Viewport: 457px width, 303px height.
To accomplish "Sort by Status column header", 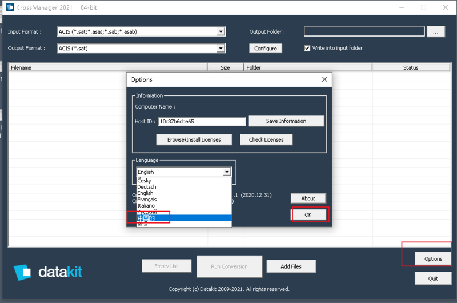I will pos(411,67).
